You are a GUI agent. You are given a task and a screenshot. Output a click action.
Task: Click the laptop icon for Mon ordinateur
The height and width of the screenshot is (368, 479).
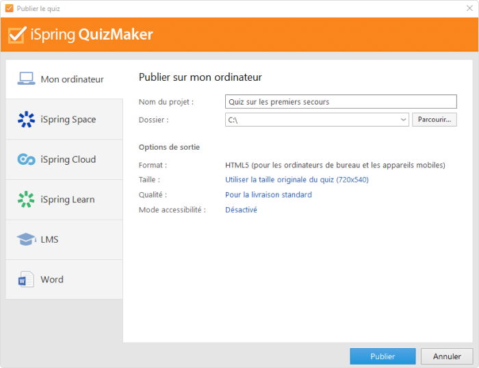click(26, 79)
